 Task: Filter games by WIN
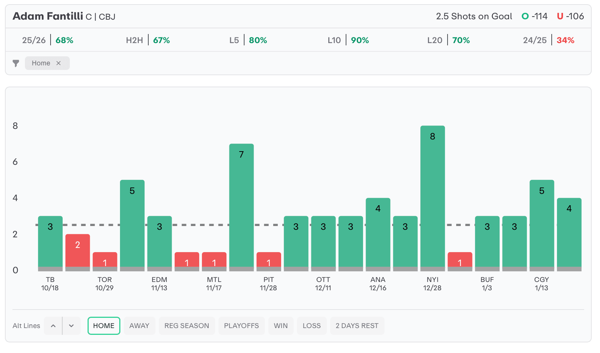point(281,326)
